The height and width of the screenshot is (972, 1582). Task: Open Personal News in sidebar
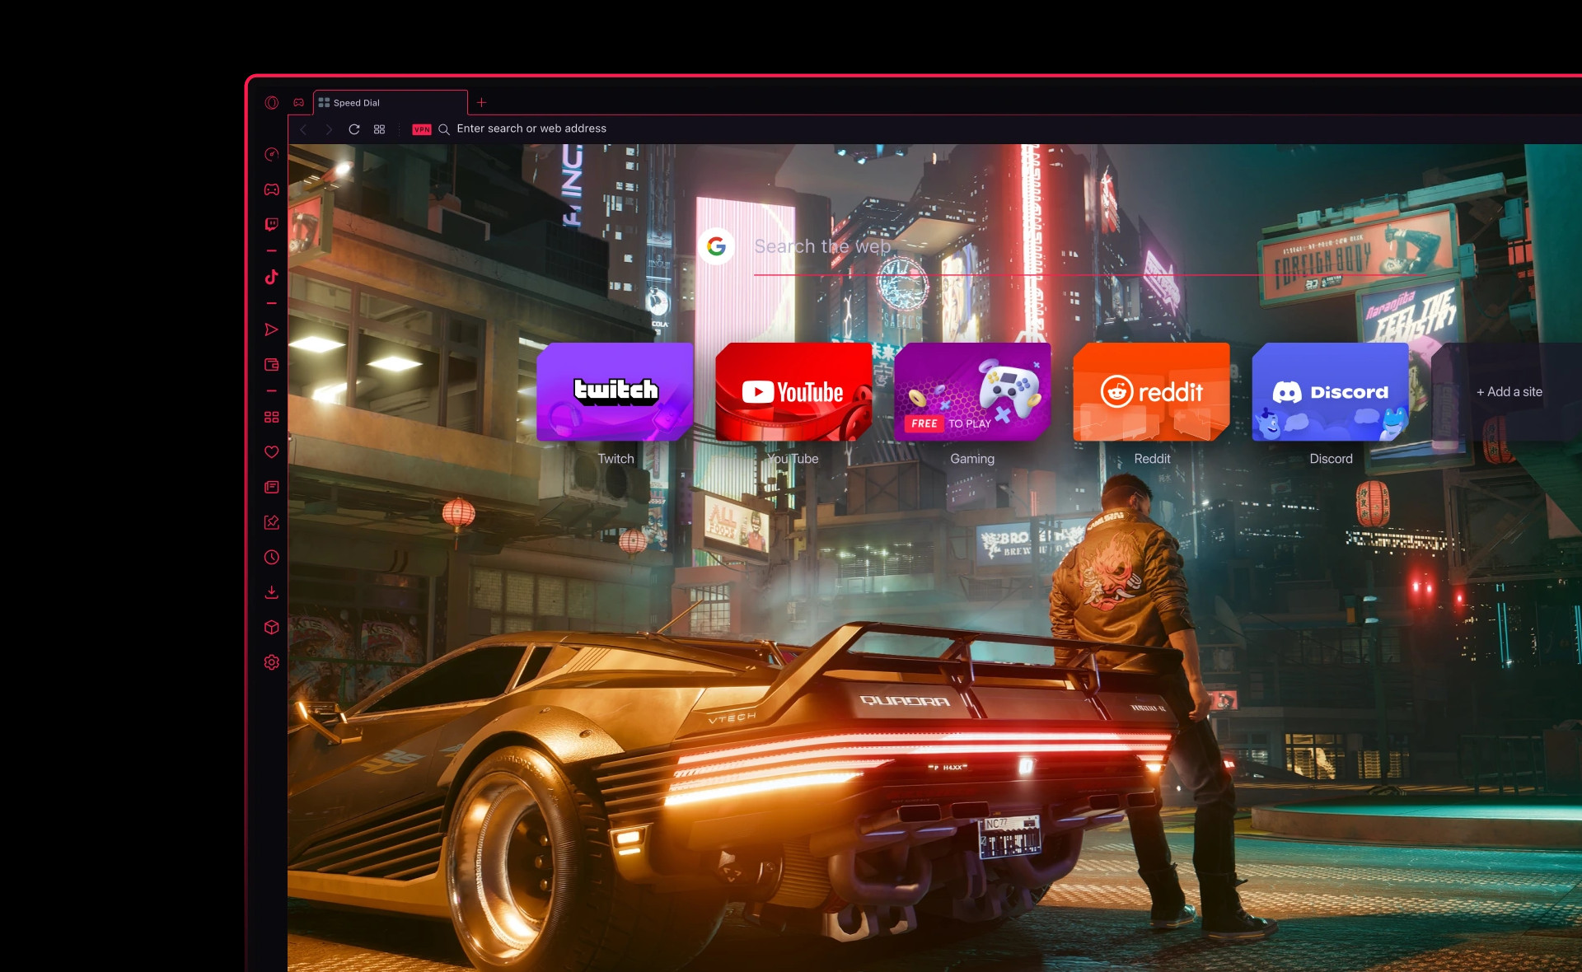click(x=272, y=488)
